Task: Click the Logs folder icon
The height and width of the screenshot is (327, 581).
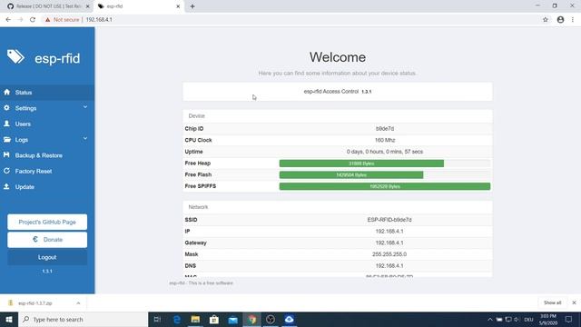Action: pyautogui.click(x=6, y=139)
